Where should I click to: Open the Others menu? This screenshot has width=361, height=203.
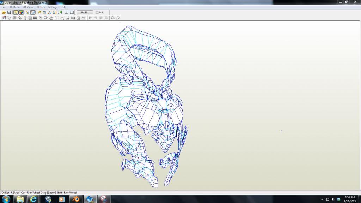click(x=41, y=7)
